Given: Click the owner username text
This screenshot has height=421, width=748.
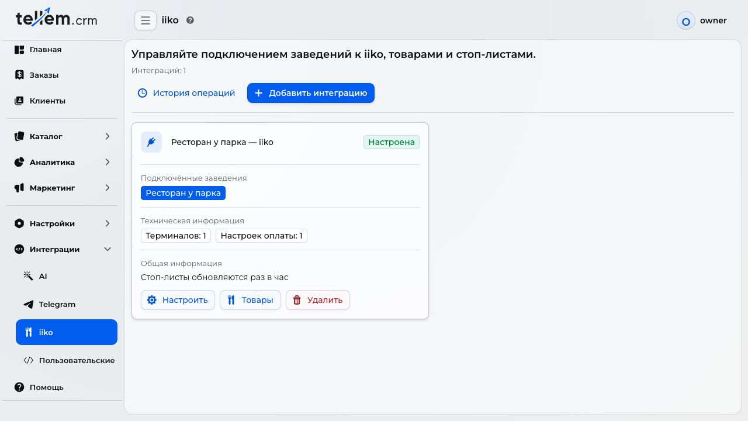Looking at the screenshot, I should [x=714, y=21].
